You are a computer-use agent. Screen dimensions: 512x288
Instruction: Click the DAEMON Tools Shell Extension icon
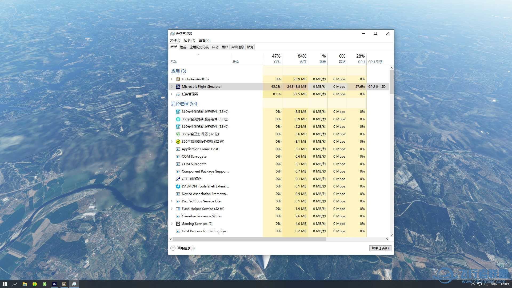[x=178, y=186]
